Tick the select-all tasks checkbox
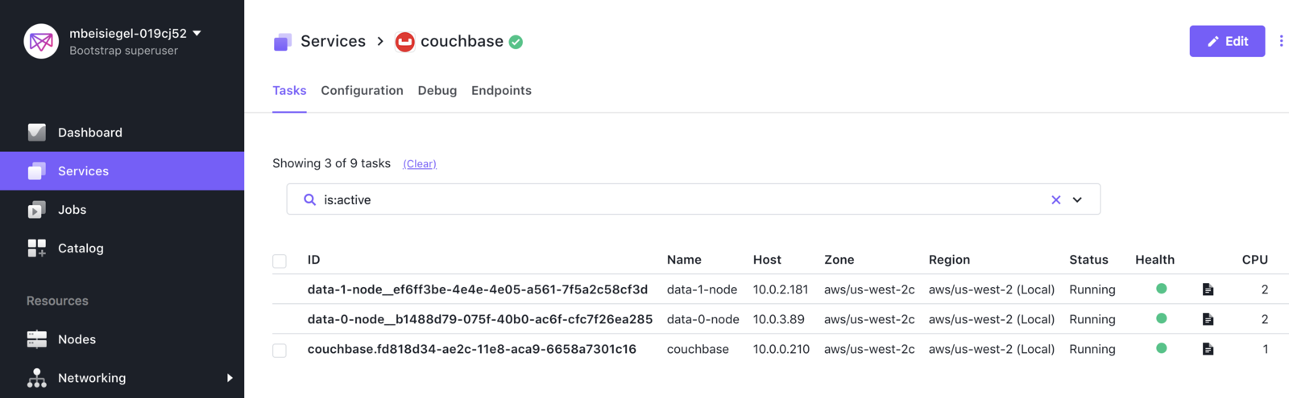The image size is (1289, 398). 280,261
